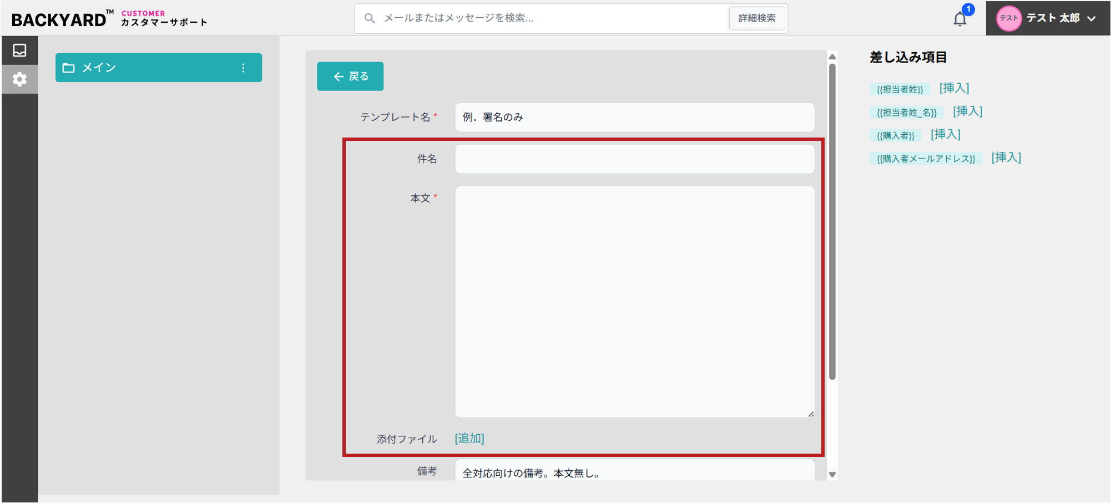This screenshot has height=503, width=1111.
Task: Click the 戻る back button
Action: tap(350, 76)
